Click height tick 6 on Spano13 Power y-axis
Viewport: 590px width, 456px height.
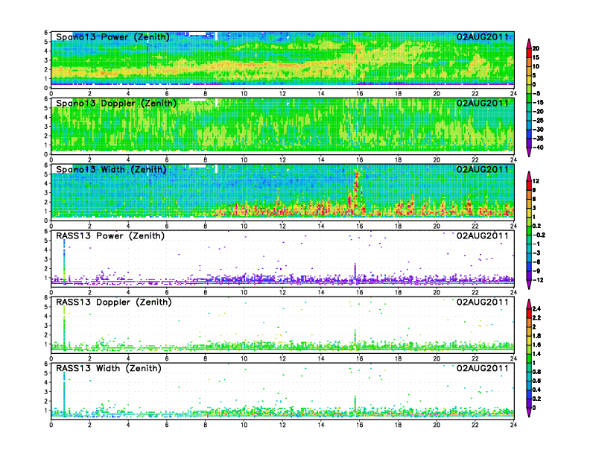46,33
